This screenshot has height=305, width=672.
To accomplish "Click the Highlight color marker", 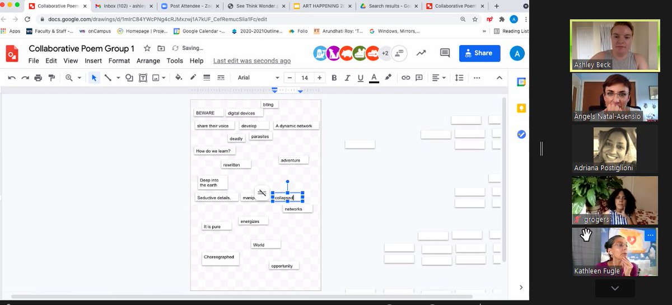I will 388,78.
